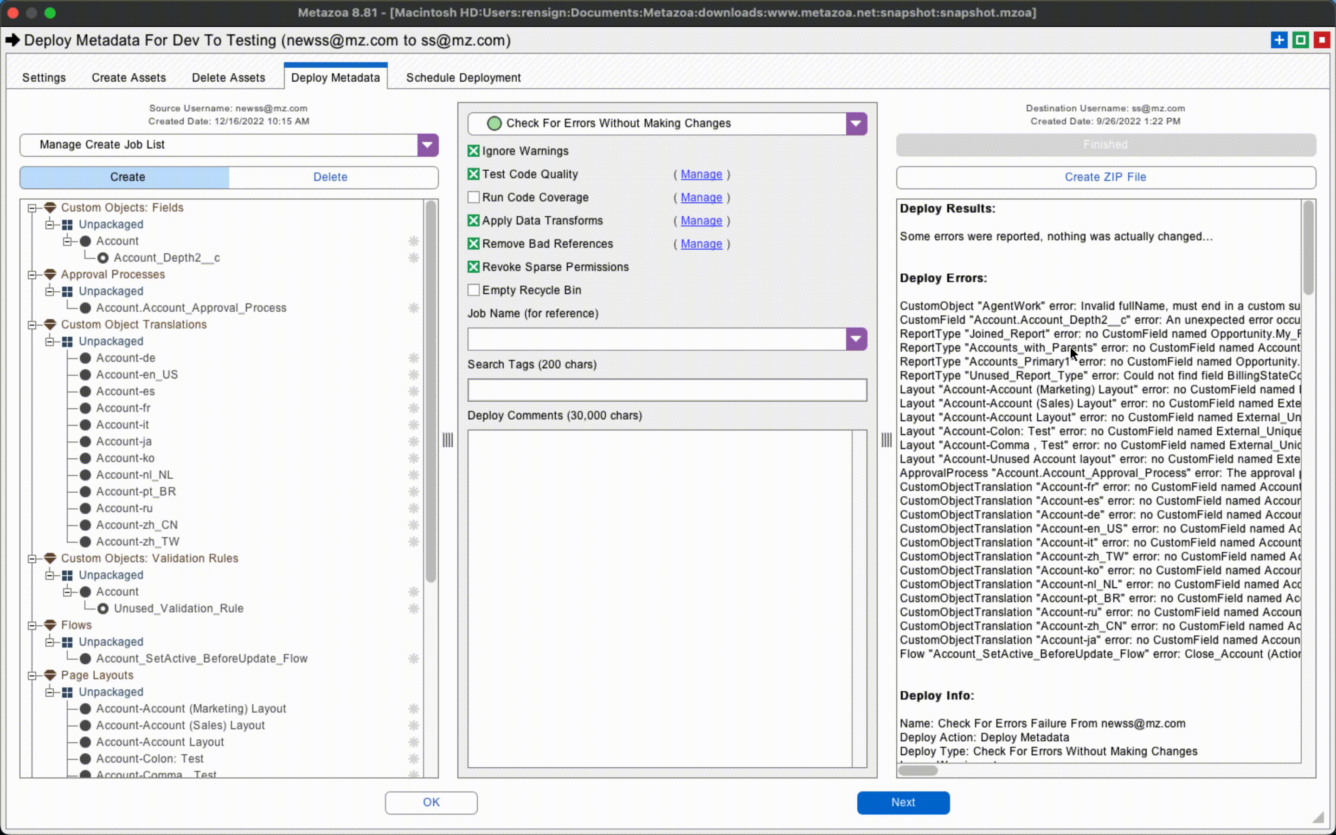Check the Empty Recycle Bin option
Viewport: 1336px width, 835px height.
pos(474,290)
